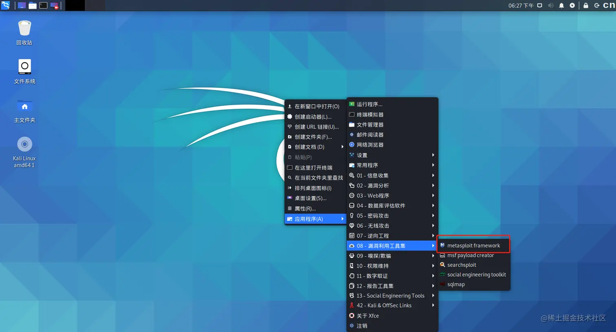Open 10 - 权限维持 category
The width and height of the screenshot is (616, 332).
(392, 266)
